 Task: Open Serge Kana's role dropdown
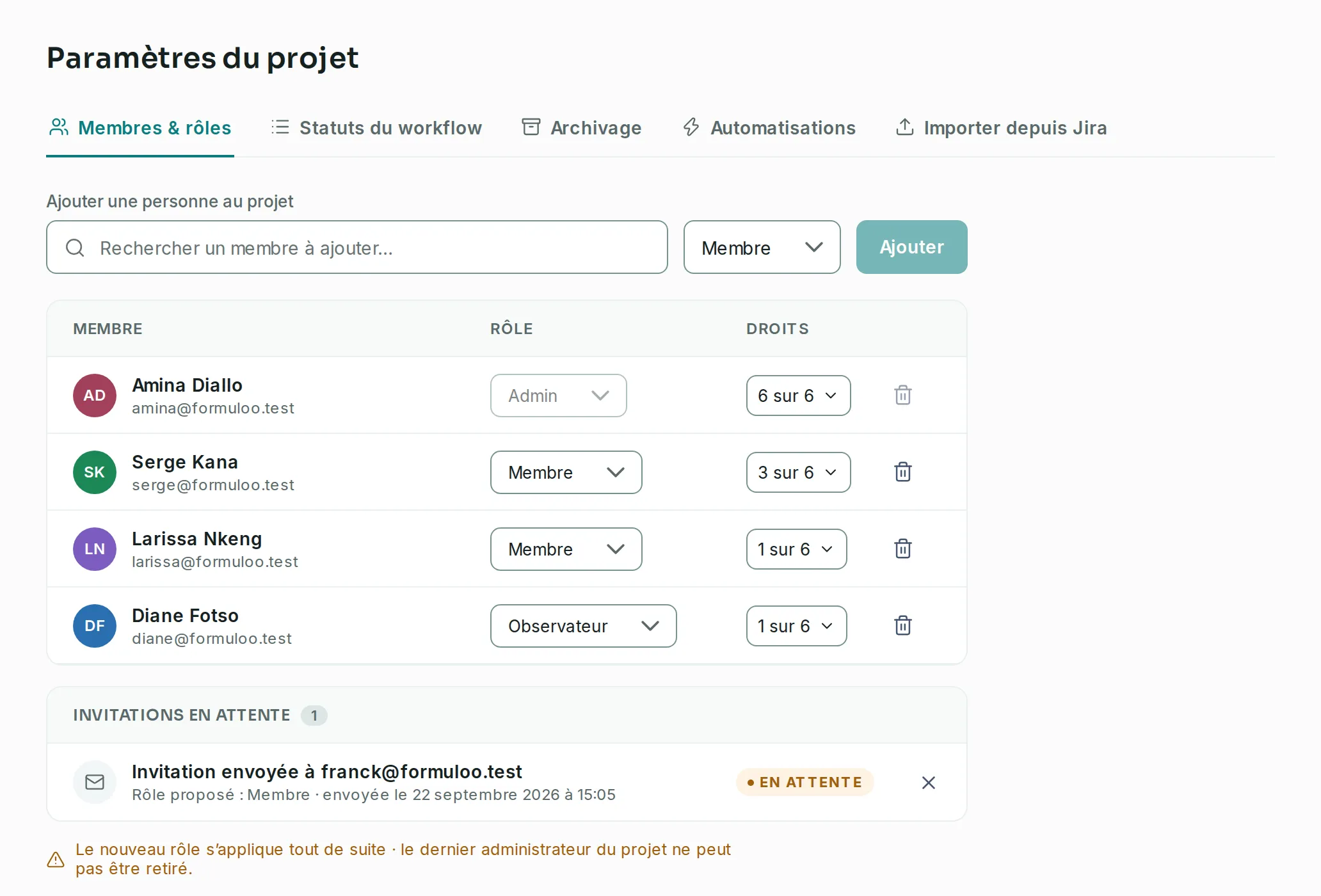566,472
